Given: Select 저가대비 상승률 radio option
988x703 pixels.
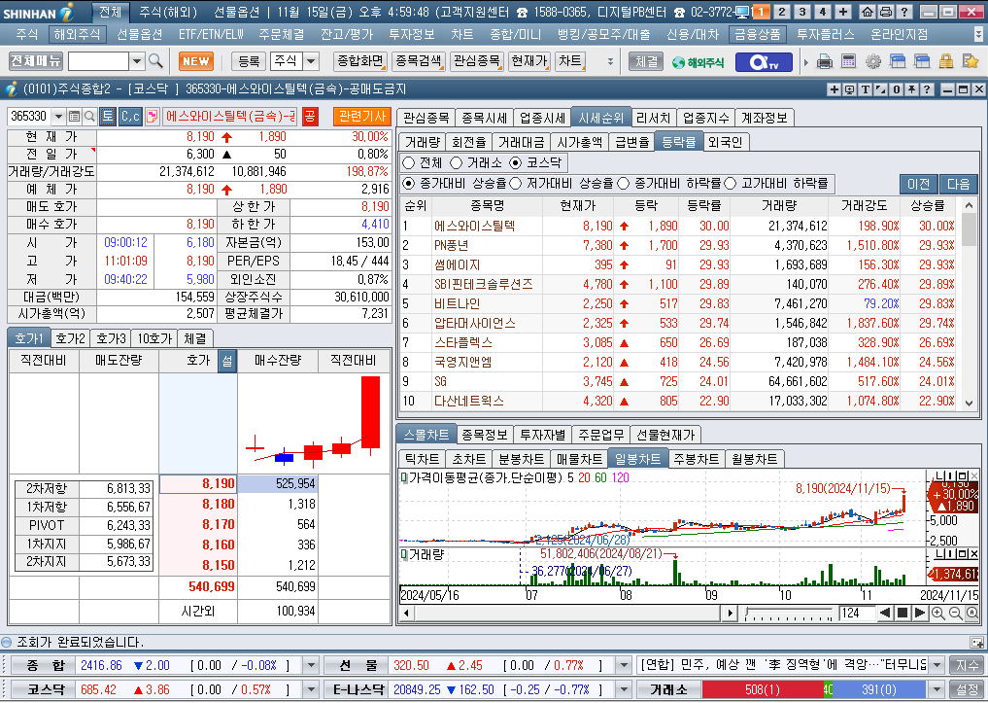Looking at the screenshot, I should point(516,184).
